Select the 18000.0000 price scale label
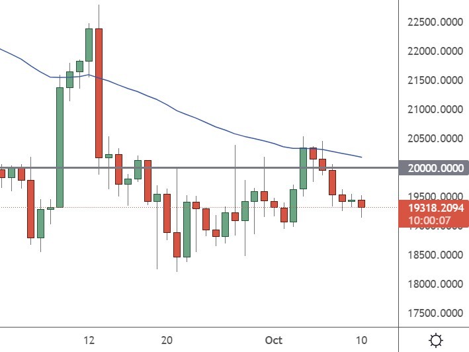This screenshot has height=352, width=469. click(x=434, y=285)
